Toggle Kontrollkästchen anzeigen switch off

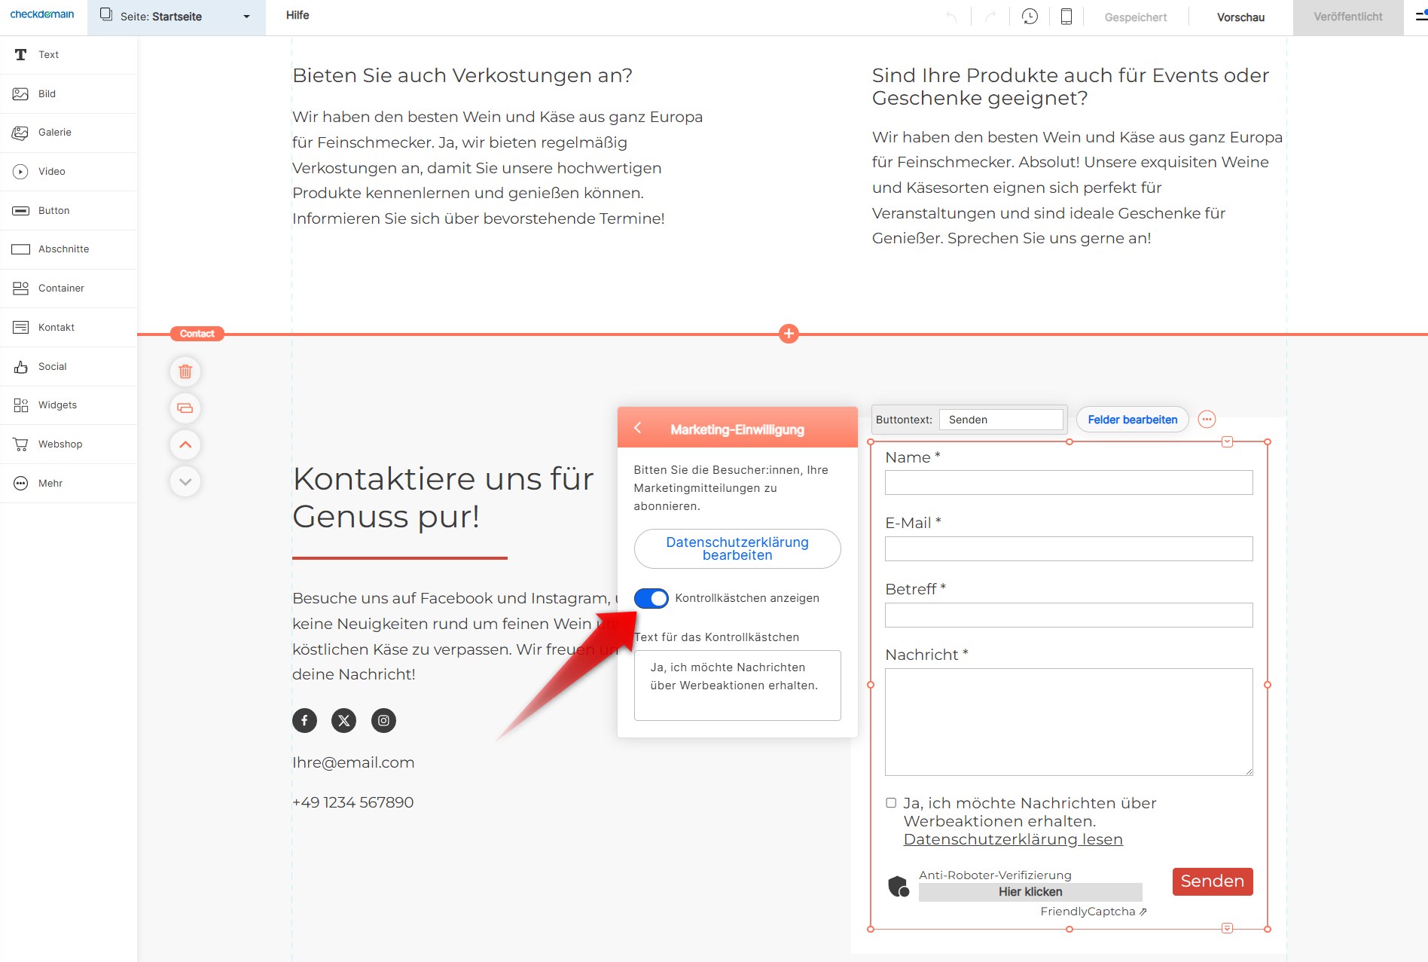pyautogui.click(x=651, y=598)
